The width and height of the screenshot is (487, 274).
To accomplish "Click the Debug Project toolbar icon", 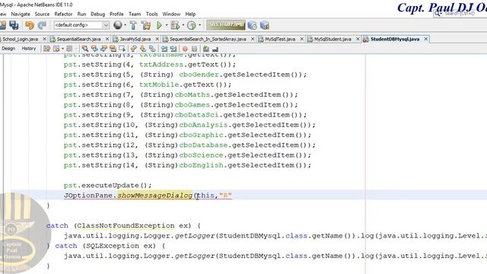I will tap(175, 25).
